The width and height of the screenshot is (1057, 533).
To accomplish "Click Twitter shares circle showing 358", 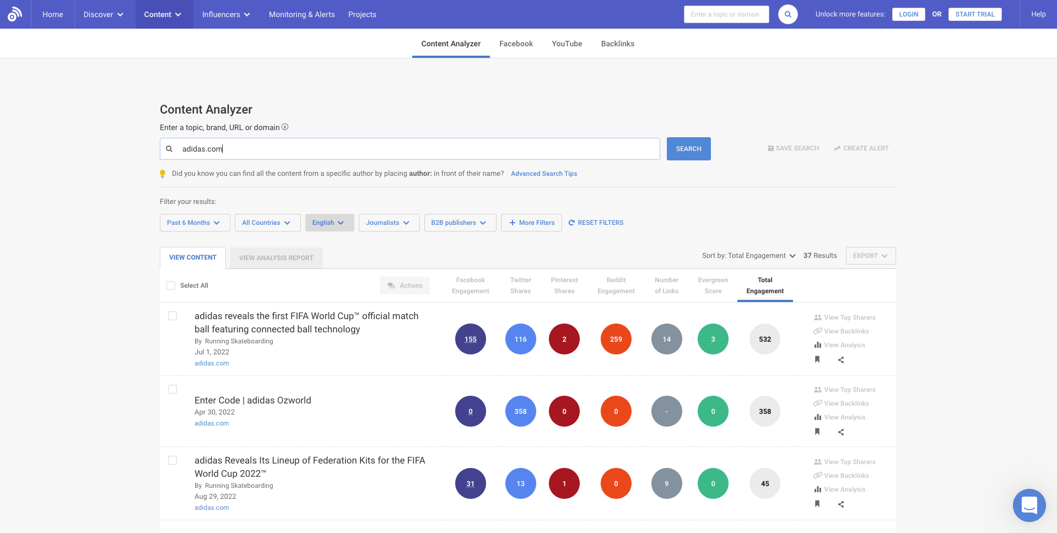I will (521, 411).
